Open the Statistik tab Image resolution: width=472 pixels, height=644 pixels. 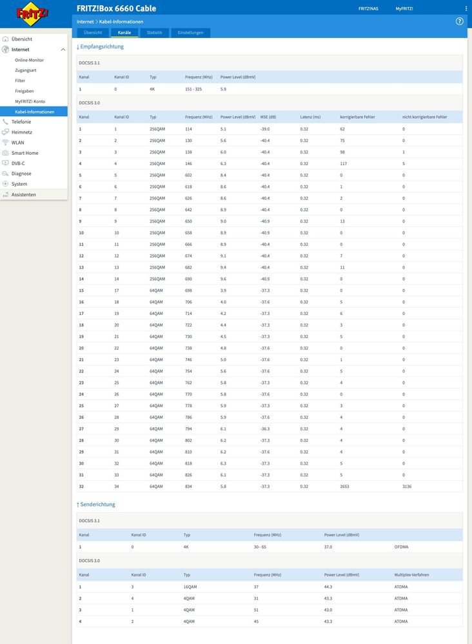[x=154, y=32]
